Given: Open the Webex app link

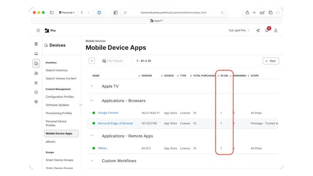Looking at the screenshot, I should 102,148.
